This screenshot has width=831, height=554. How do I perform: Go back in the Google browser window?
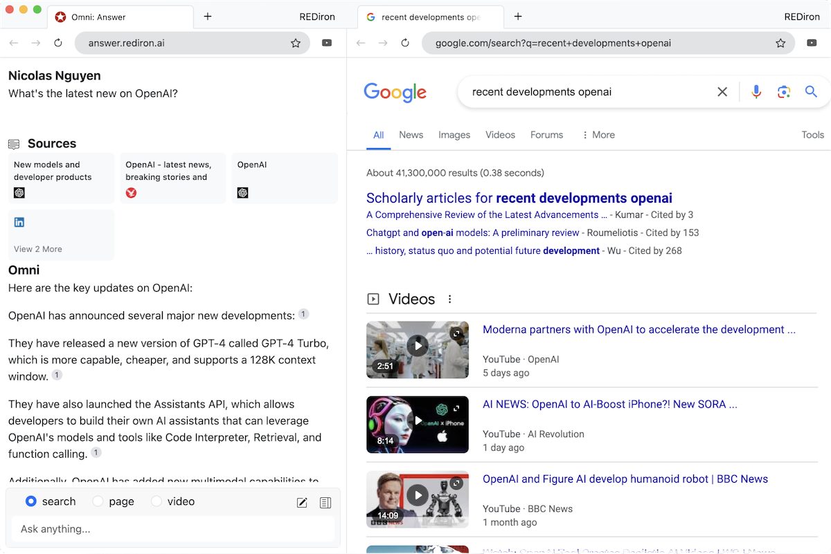point(361,43)
